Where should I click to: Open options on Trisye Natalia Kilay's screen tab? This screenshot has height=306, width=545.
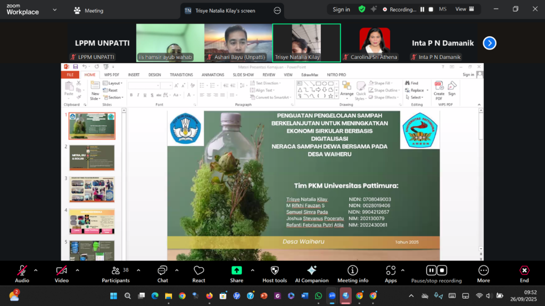(277, 11)
